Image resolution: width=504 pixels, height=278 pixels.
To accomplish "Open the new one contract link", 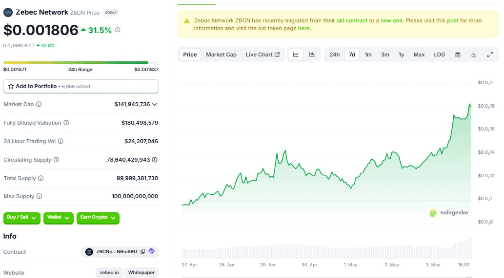I will (391, 20).
